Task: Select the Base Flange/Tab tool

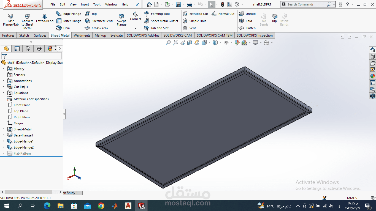Action: tap(11, 20)
